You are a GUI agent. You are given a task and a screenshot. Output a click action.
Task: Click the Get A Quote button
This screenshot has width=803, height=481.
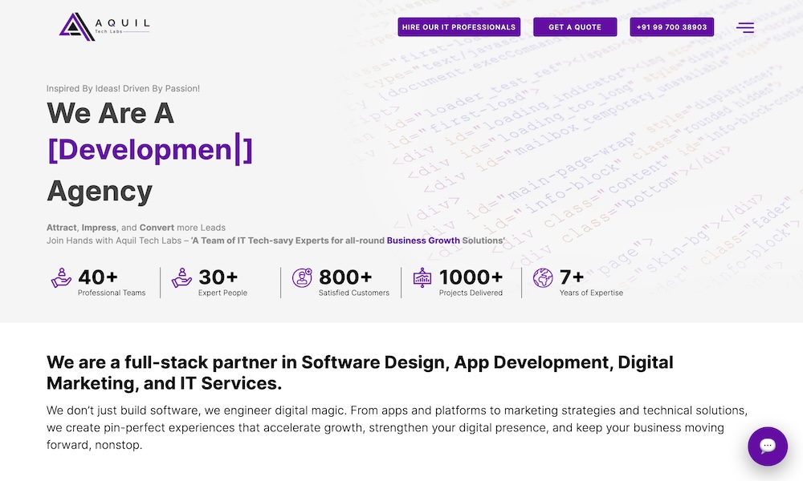click(575, 27)
